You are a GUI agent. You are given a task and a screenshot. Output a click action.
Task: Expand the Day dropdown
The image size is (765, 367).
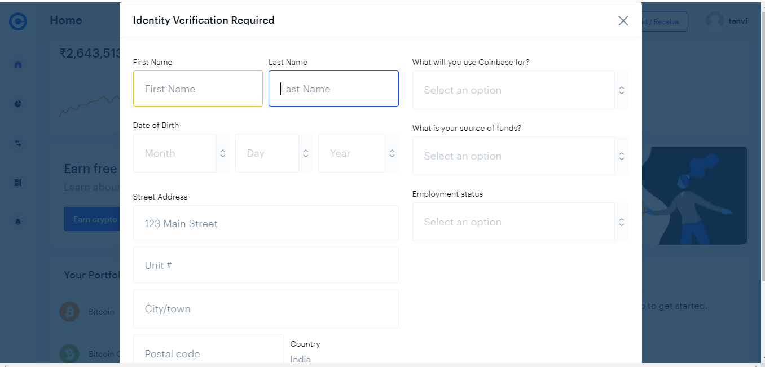(273, 153)
